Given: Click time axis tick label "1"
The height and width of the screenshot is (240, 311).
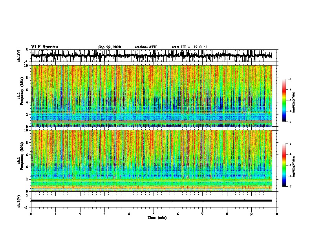Looking at the screenshot, I should coord(55,214).
